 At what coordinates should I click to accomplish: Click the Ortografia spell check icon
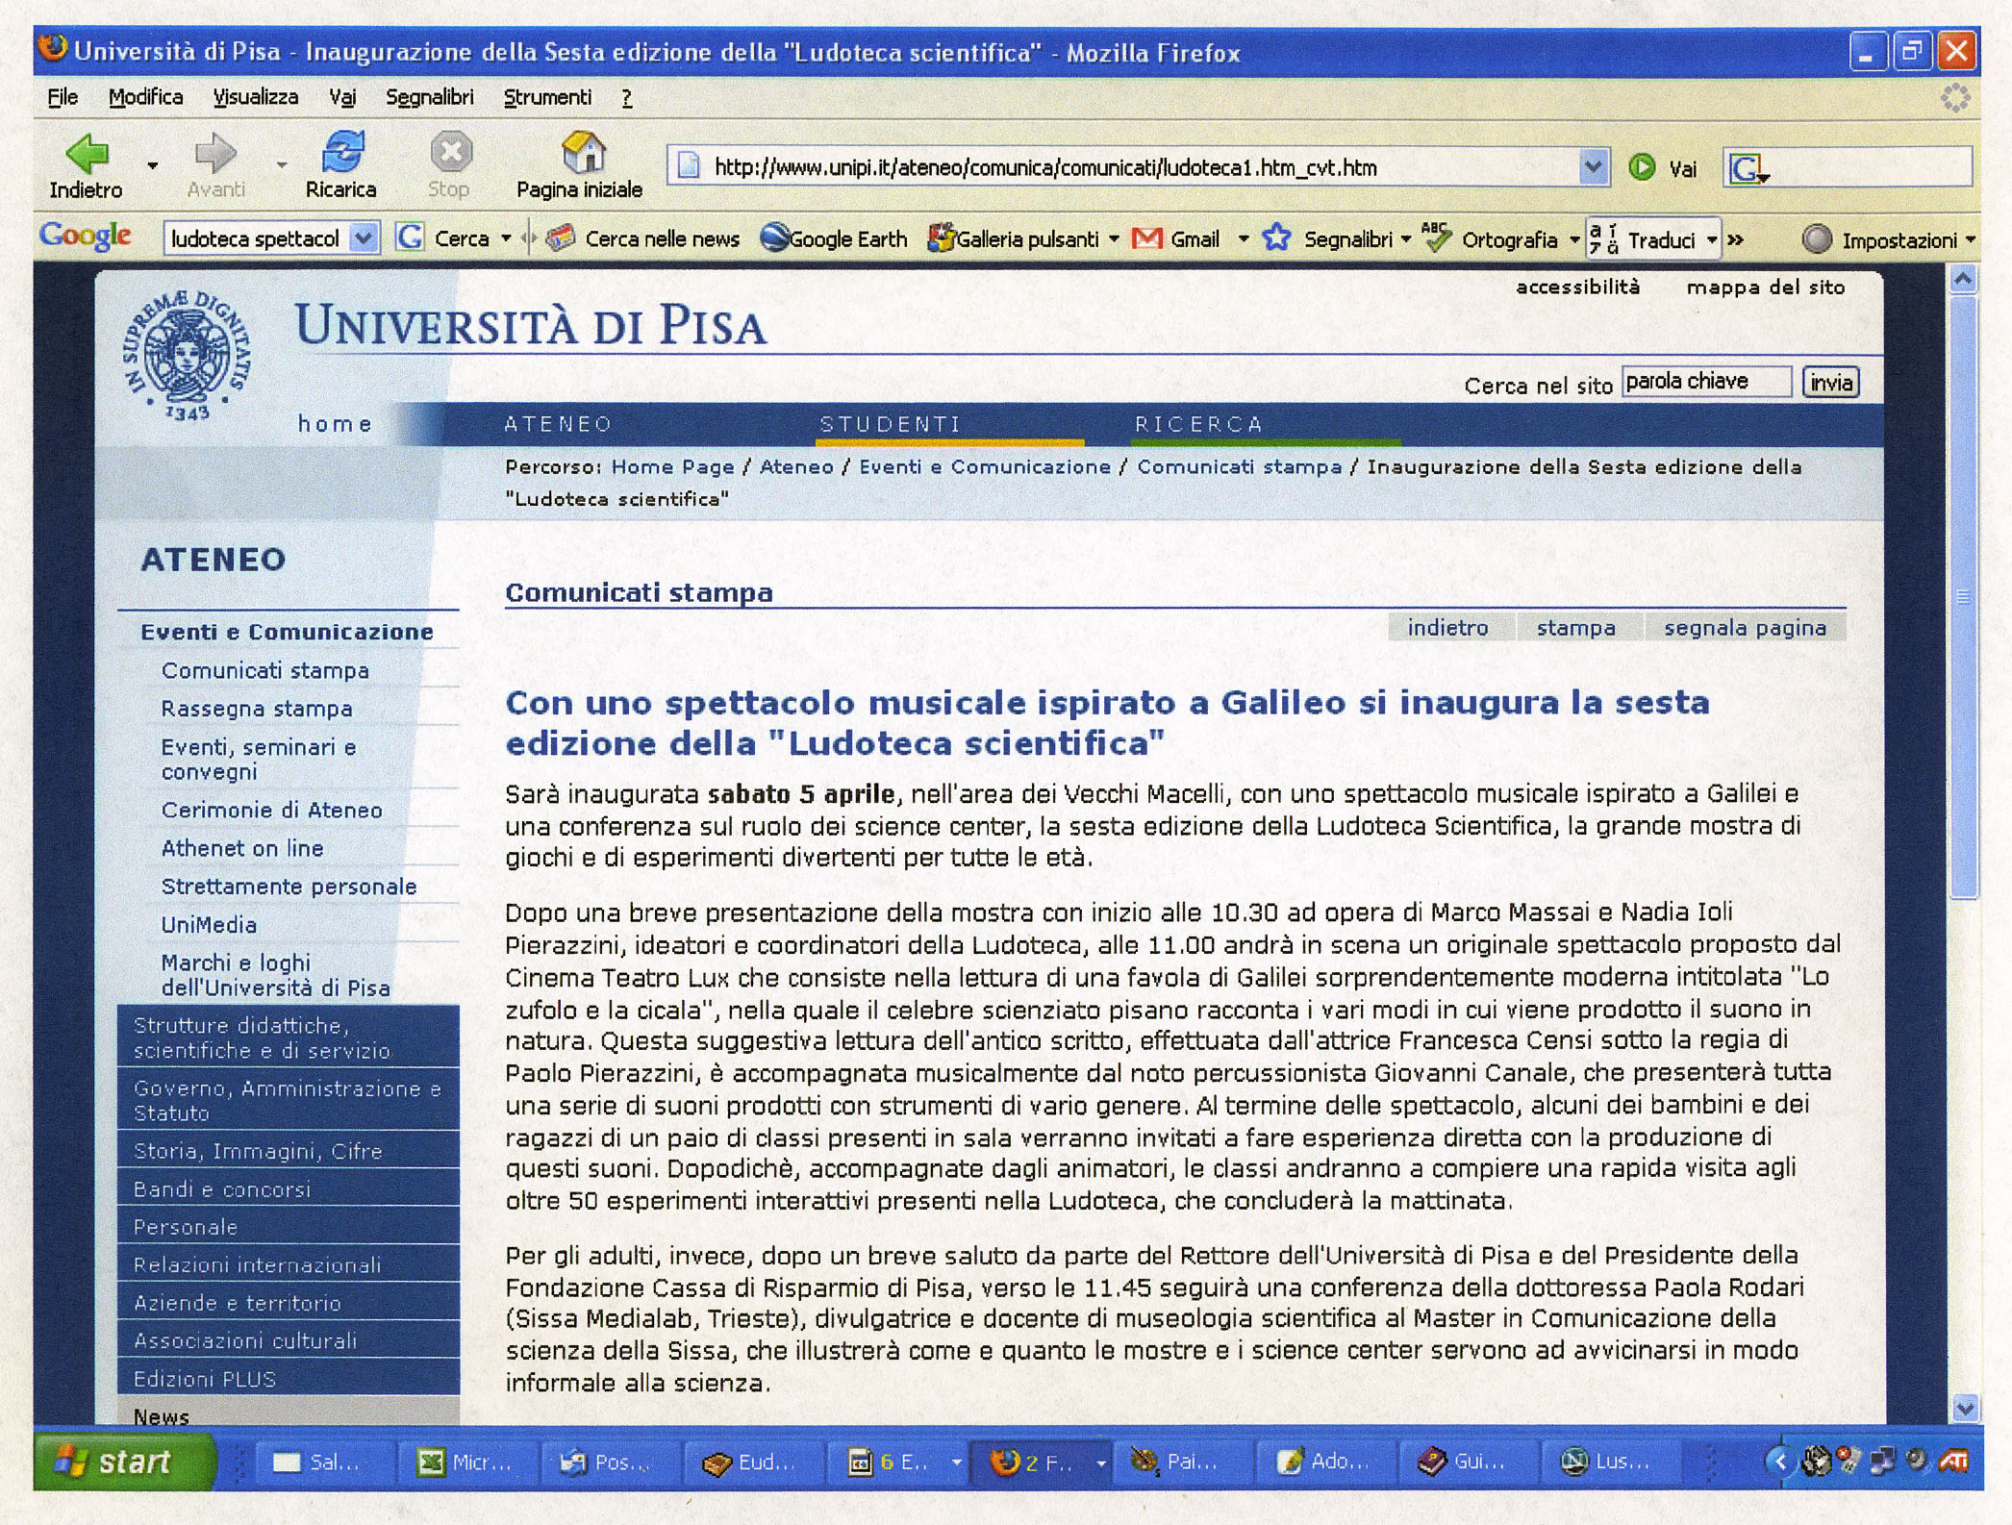click(1437, 238)
